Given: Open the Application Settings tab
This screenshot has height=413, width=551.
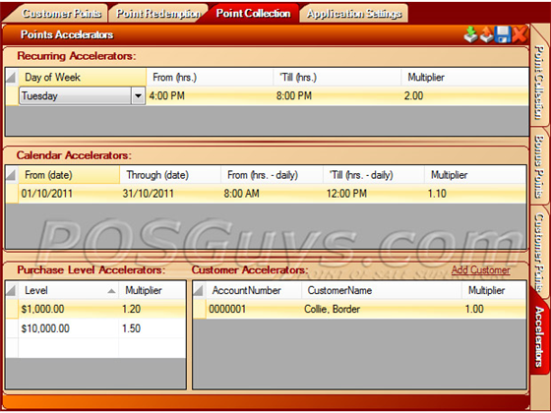Looking at the screenshot, I should click(x=354, y=14).
